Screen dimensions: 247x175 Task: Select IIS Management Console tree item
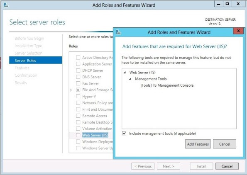167,85
